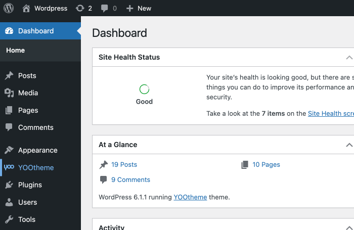Open the Pages menu
This screenshot has height=230, width=354.
40,110
